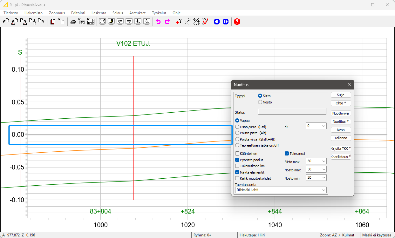Click the fit-to-screen zoom extents icon
Viewport: 395px width, 238px height.
point(102,22)
